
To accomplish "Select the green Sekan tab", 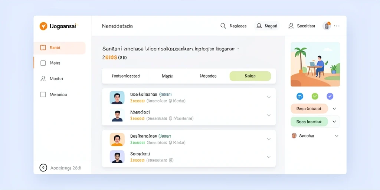I will [x=250, y=76].
